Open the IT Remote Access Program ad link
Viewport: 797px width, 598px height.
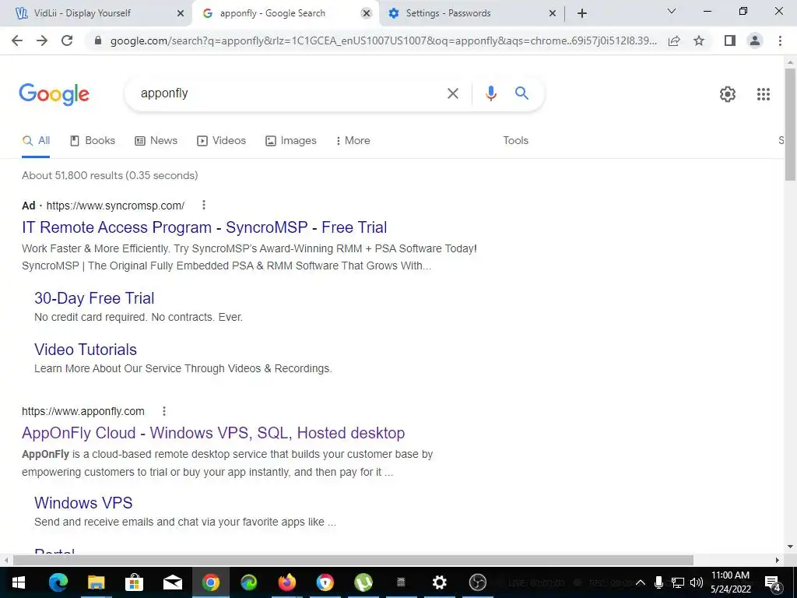tap(205, 227)
